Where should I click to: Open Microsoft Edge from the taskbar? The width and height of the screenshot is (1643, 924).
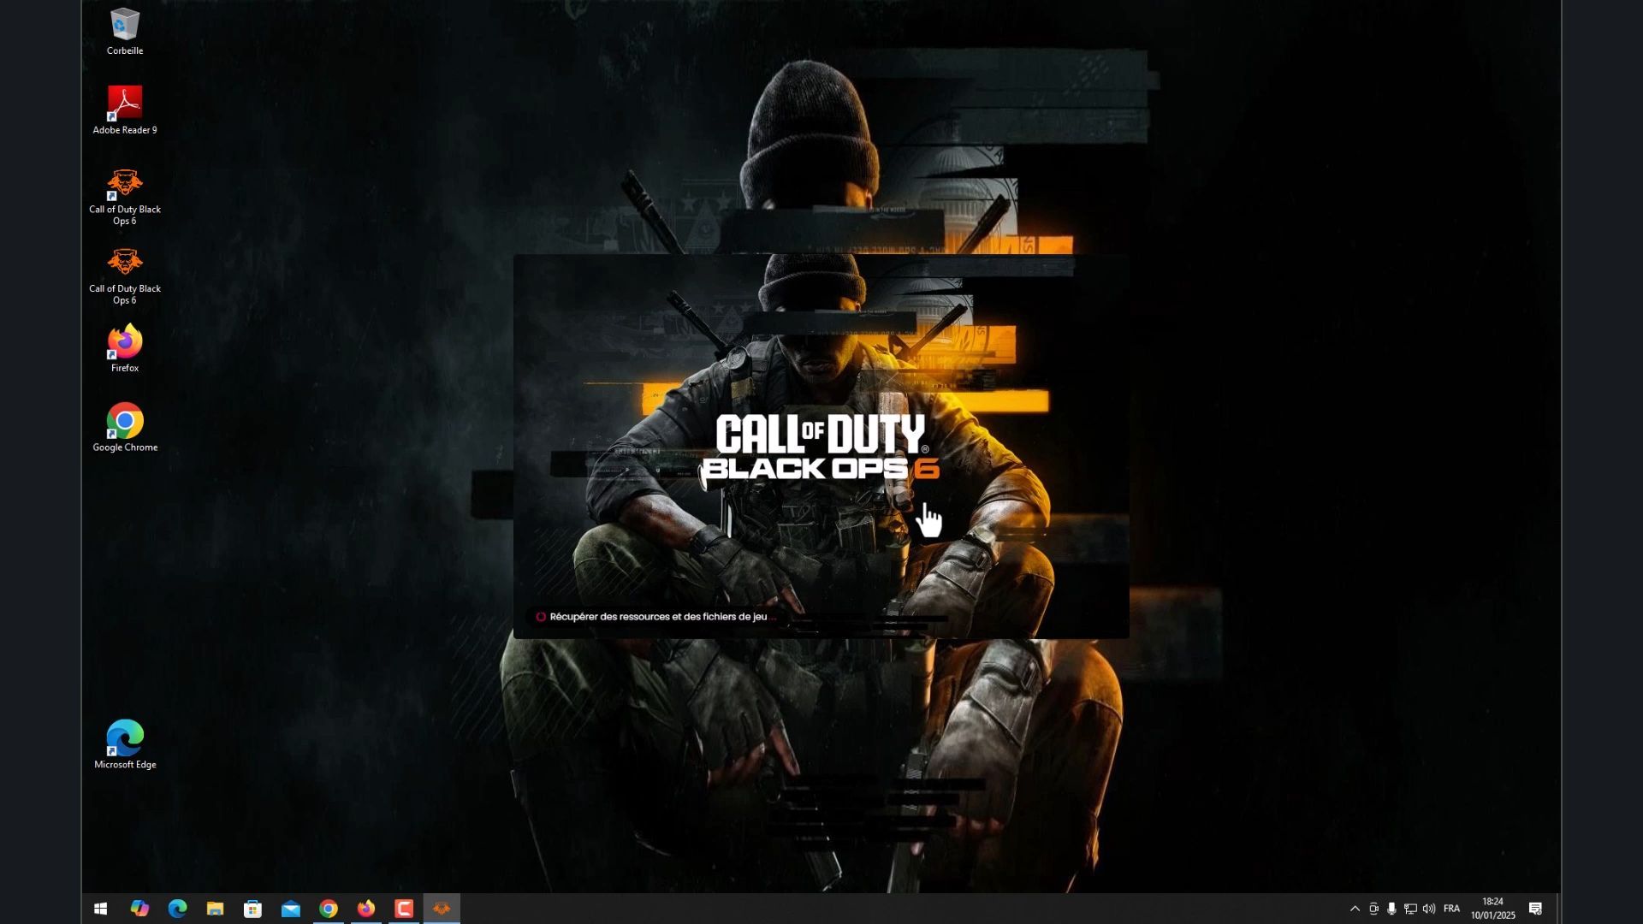[177, 909]
